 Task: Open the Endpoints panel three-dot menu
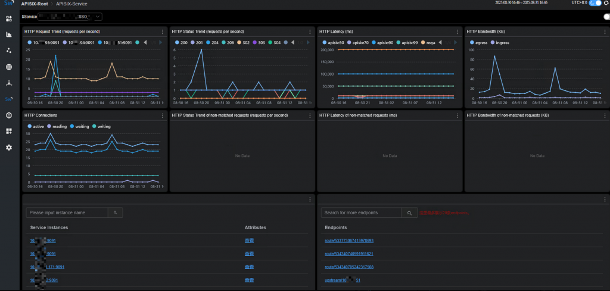coord(605,199)
